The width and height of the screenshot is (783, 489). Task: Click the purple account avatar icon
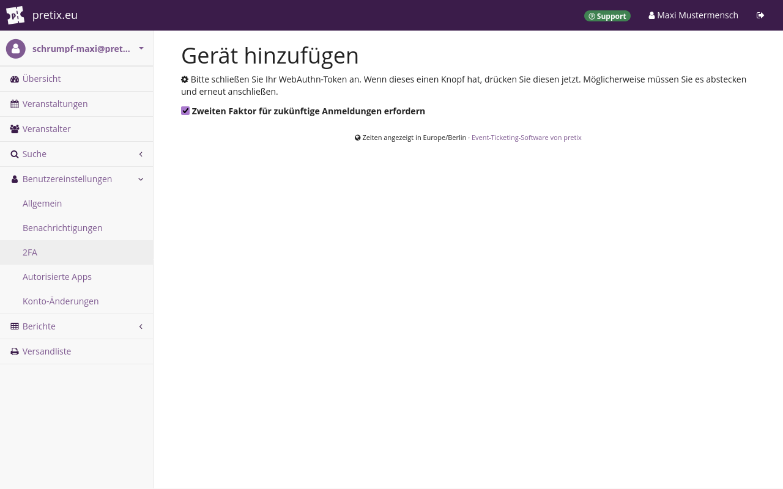tap(16, 49)
